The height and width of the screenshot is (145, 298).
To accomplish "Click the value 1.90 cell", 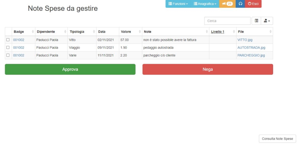I will [x=131, y=48].
